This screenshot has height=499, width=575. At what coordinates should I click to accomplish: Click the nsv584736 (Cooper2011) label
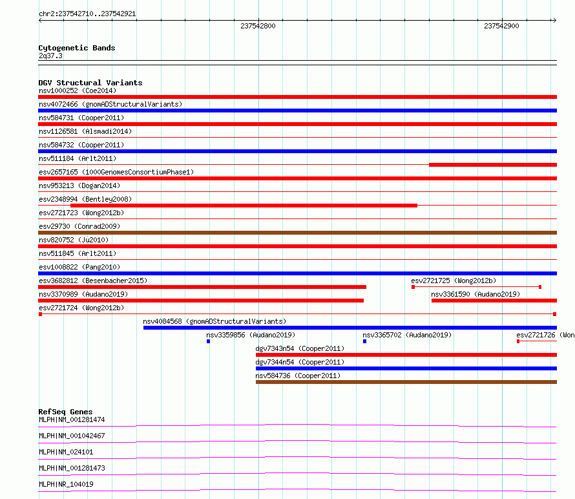pyautogui.click(x=298, y=376)
